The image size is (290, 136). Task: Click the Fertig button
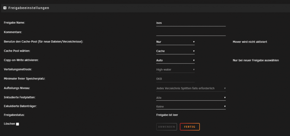[x=190, y=127]
